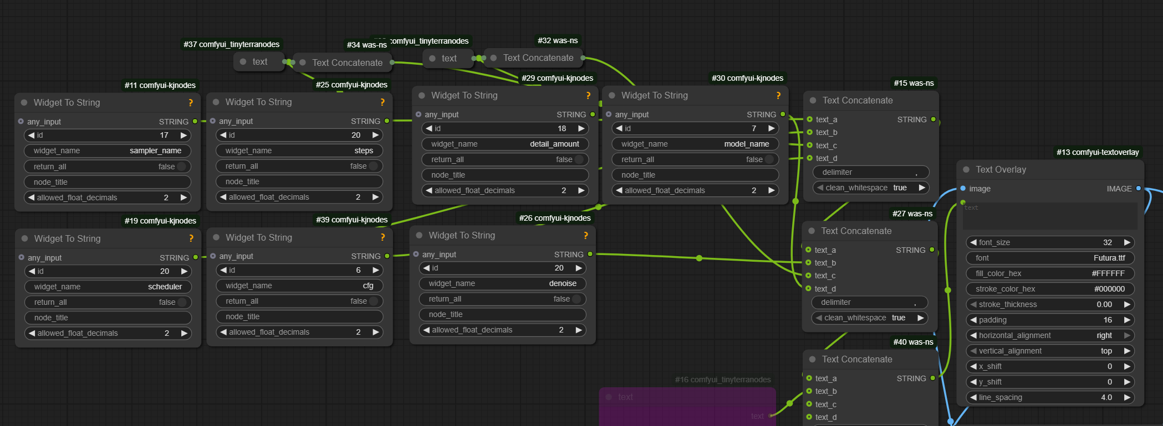Expand collapsed Text Concatenate node #32 via its dot

tap(493, 58)
